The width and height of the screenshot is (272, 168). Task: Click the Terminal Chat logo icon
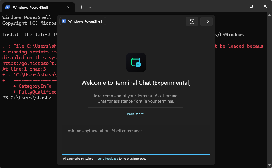[136, 62]
